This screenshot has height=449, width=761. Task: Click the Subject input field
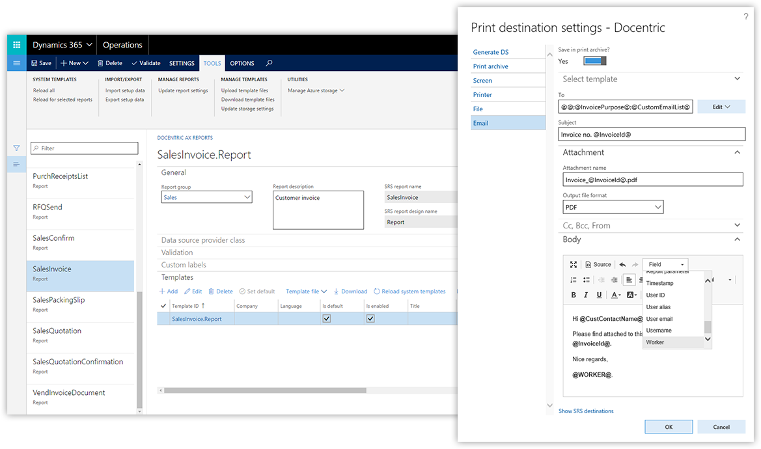pos(652,134)
